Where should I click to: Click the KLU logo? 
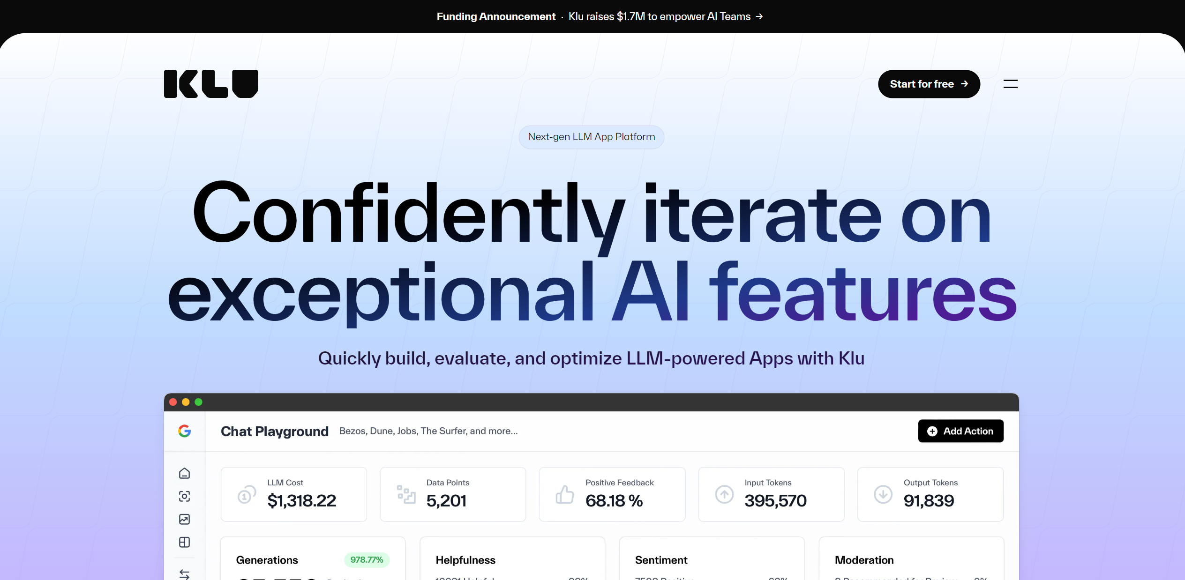click(211, 84)
